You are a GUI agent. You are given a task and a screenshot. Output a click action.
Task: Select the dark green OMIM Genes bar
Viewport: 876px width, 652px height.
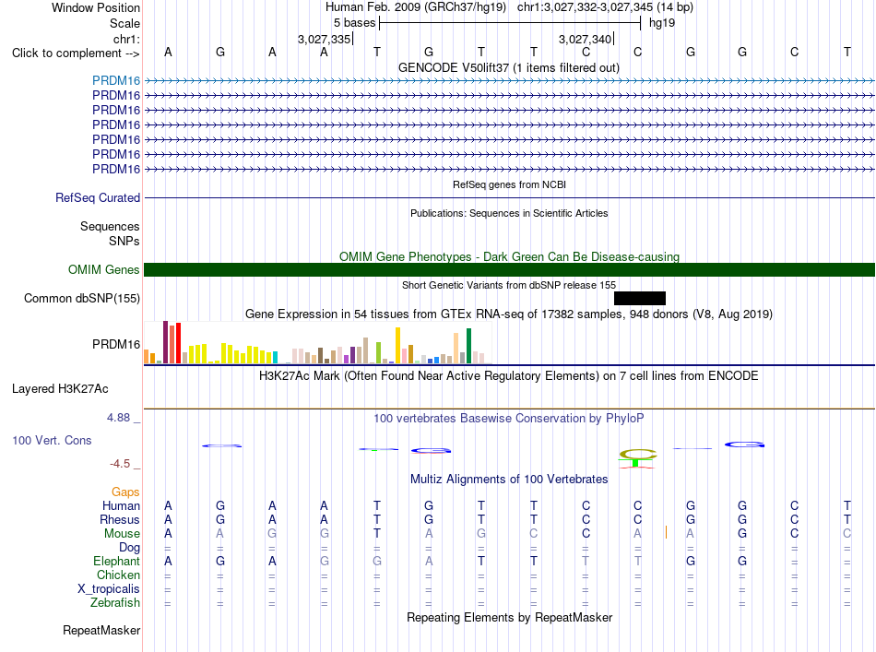point(509,270)
